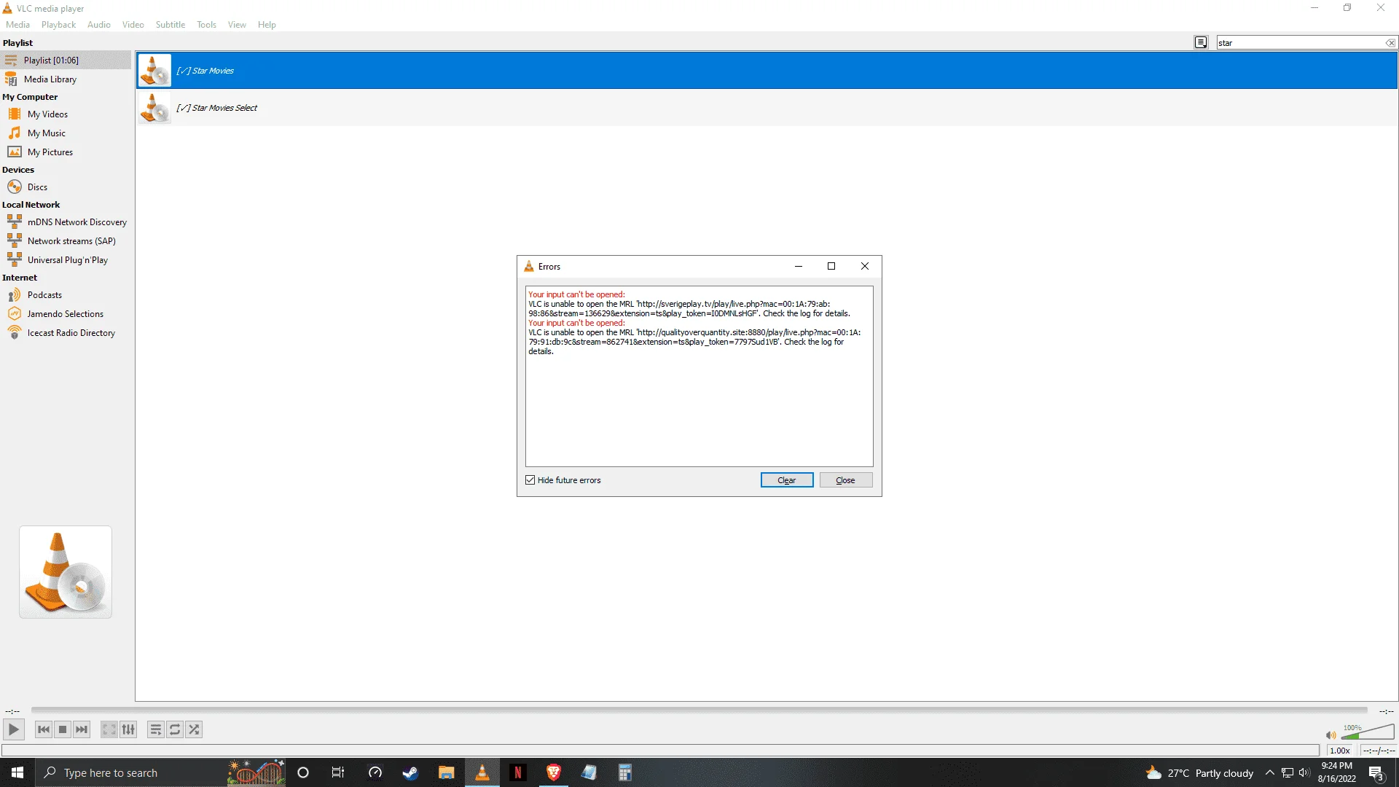This screenshot has height=787, width=1399.
Task: Show hidden system tray icons
Action: point(1270,773)
